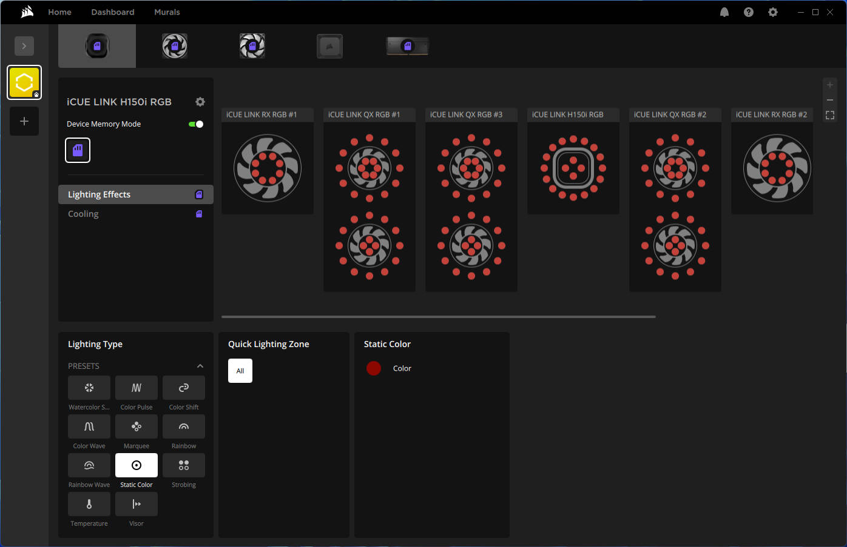Image resolution: width=847 pixels, height=547 pixels.
Task: Choose Visor preset
Action: [x=137, y=504]
